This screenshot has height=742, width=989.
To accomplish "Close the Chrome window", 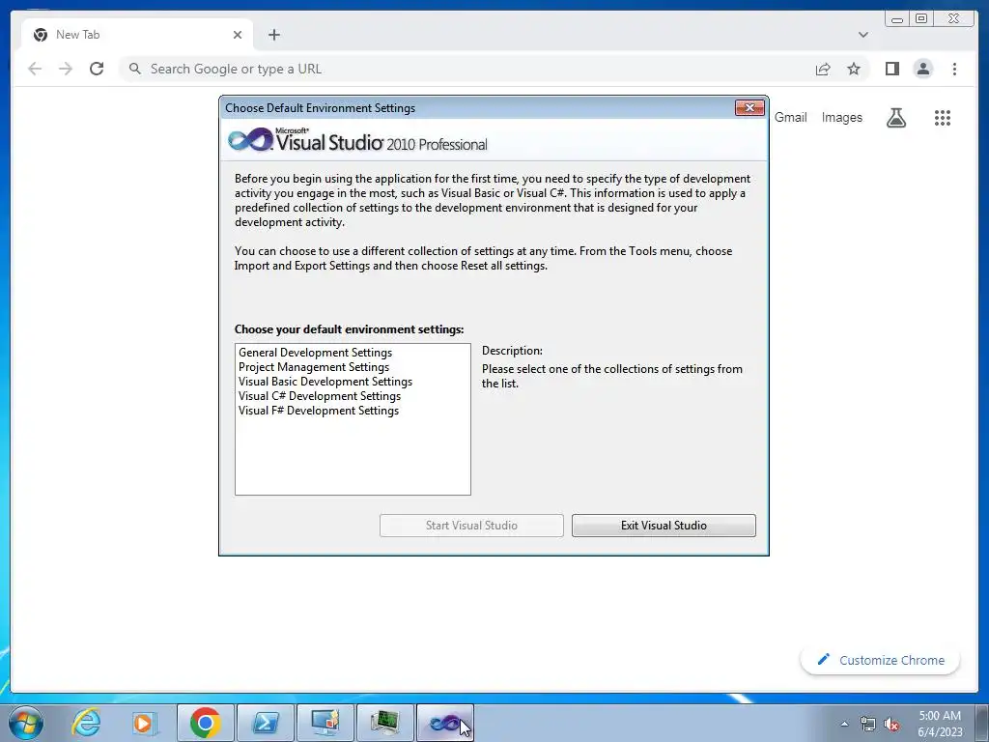I will [x=954, y=19].
